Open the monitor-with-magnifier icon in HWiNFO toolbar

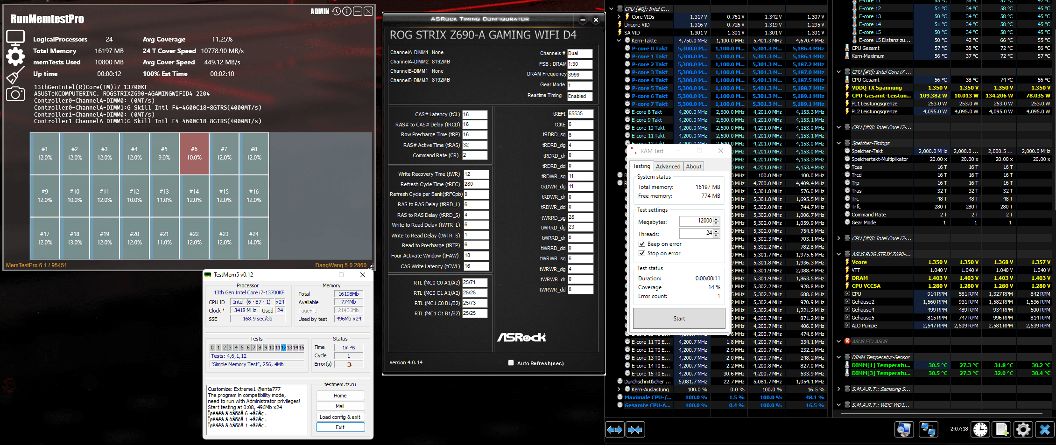point(904,429)
